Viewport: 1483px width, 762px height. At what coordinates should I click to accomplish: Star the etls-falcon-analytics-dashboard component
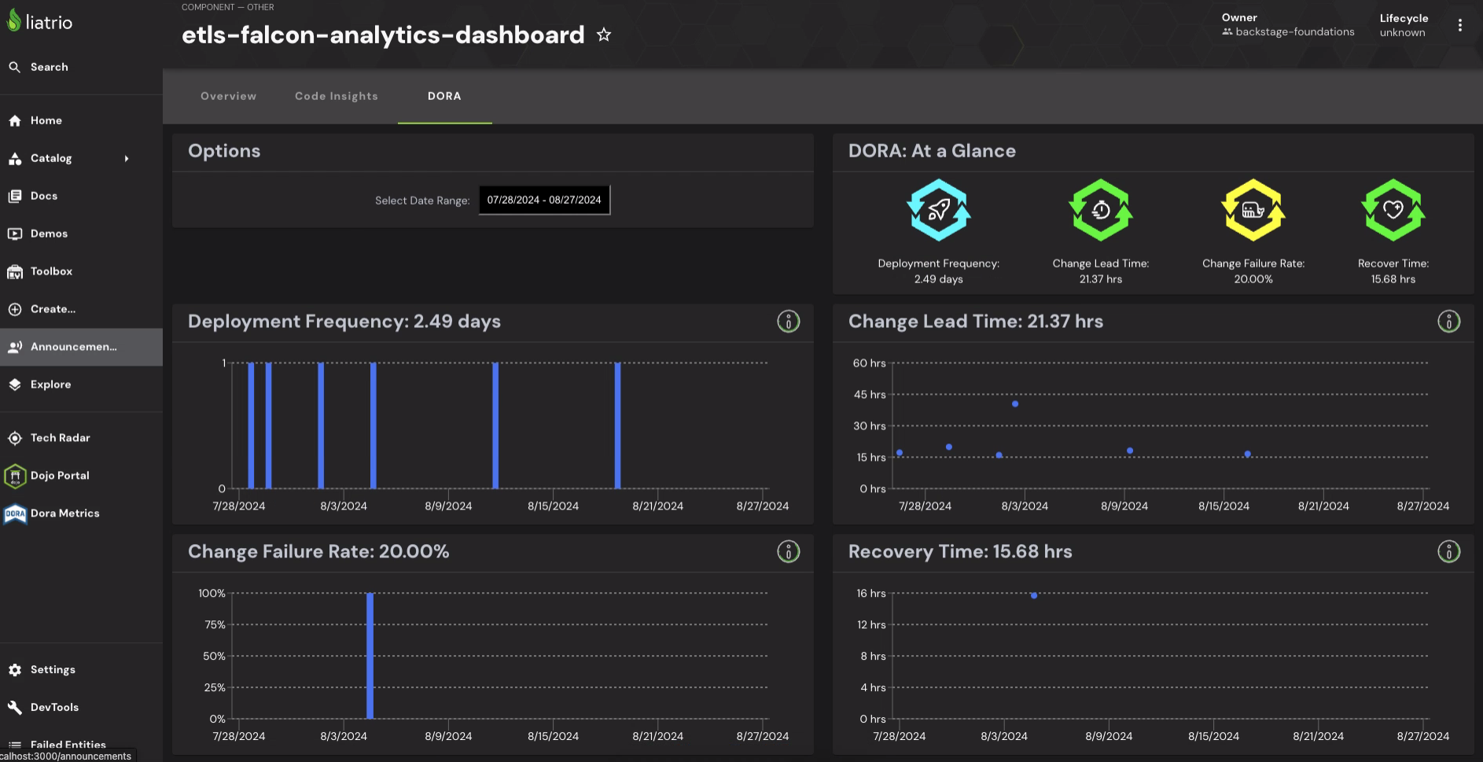pos(603,35)
